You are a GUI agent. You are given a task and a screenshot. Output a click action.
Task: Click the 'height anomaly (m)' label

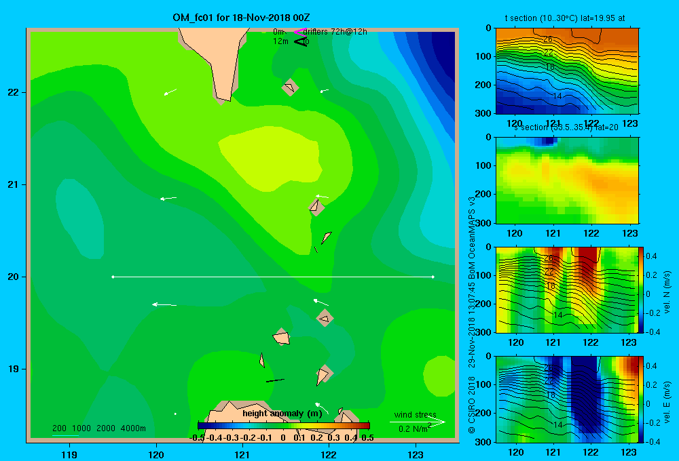[282, 414]
